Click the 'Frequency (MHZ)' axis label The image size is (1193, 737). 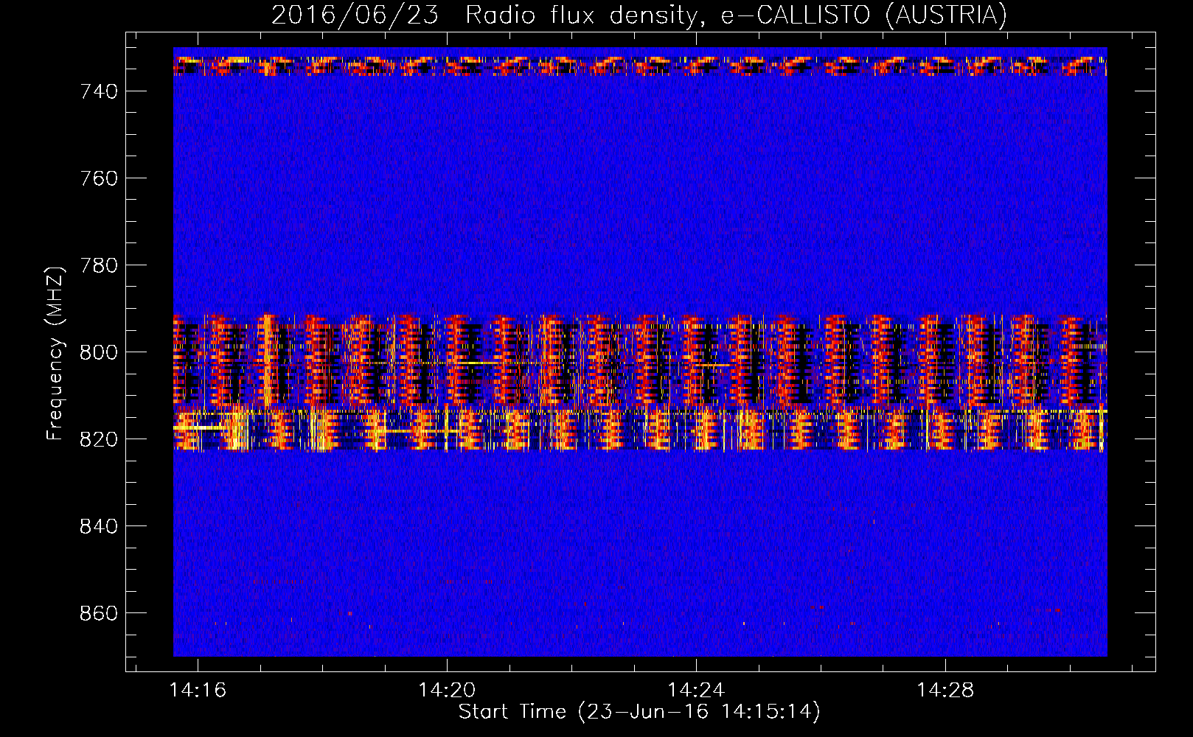pos(55,353)
